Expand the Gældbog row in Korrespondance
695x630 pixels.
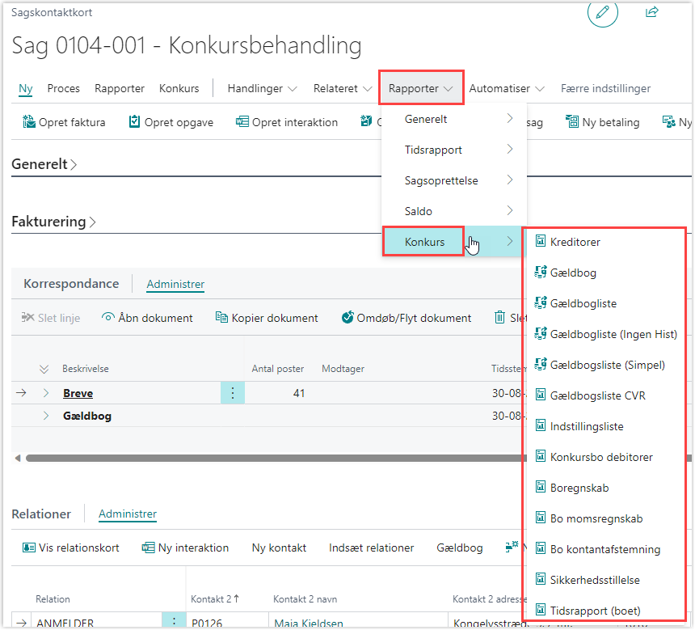tap(46, 416)
